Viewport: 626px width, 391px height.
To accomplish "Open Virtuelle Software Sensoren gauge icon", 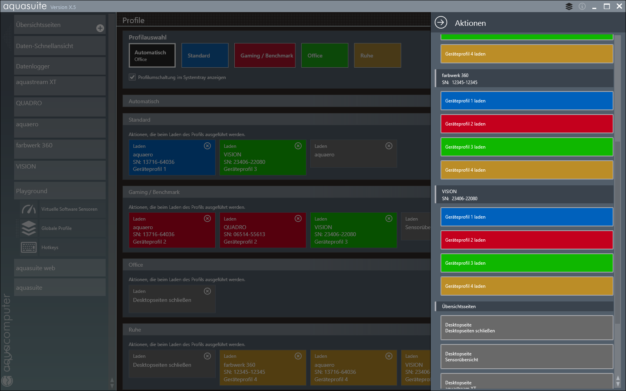I will point(29,209).
